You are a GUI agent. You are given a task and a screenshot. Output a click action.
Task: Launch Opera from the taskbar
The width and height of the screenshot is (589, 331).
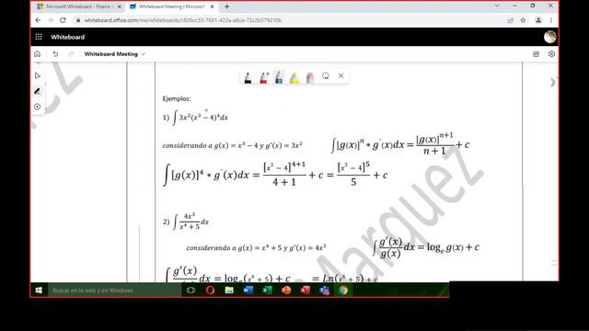coord(210,291)
